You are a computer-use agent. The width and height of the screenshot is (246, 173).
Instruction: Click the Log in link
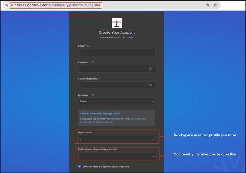point(130,37)
